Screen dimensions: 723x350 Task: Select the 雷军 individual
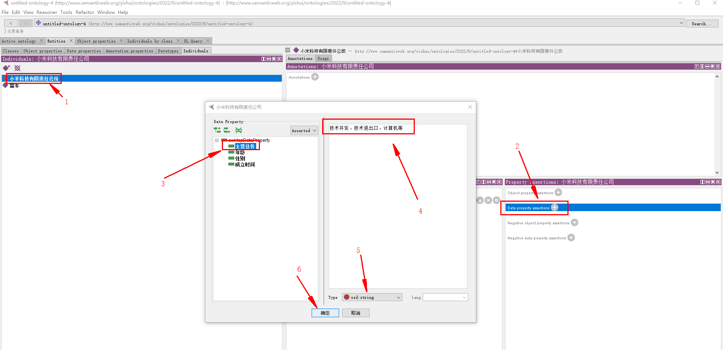point(14,85)
